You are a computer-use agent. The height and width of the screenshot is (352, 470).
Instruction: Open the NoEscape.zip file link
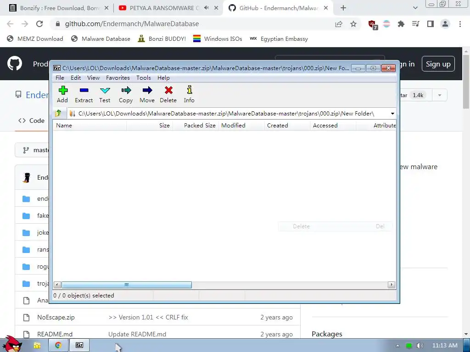[x=56, y=317]
